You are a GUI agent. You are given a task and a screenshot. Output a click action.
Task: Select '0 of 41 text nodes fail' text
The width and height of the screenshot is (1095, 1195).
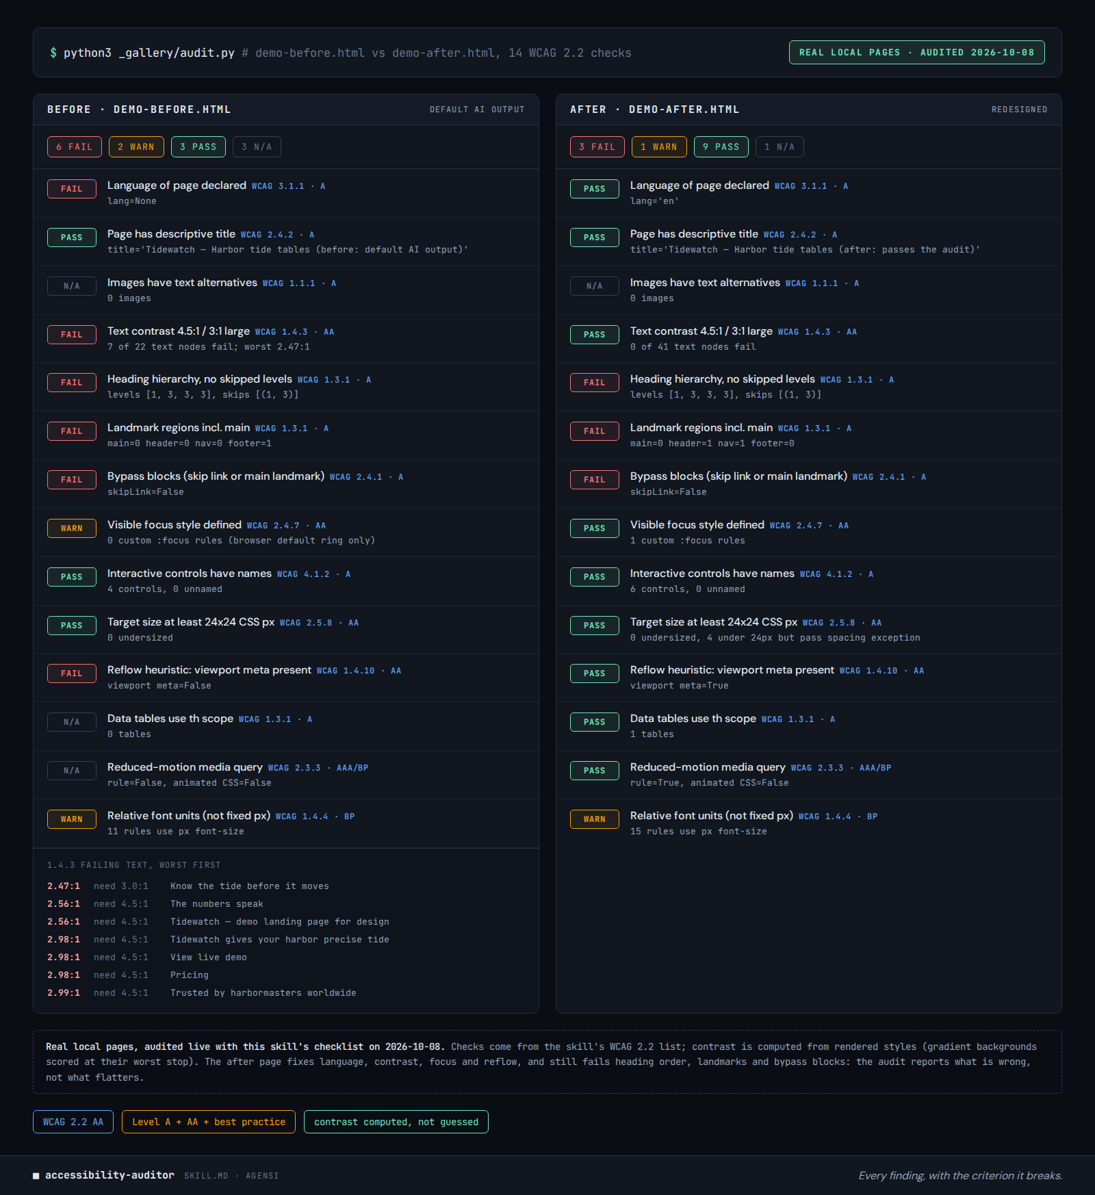pos(693,347)
